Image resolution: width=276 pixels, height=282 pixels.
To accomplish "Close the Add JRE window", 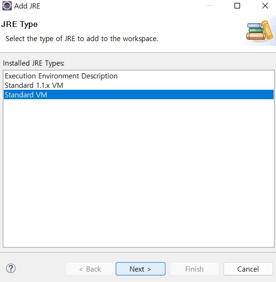I will 265,6.
